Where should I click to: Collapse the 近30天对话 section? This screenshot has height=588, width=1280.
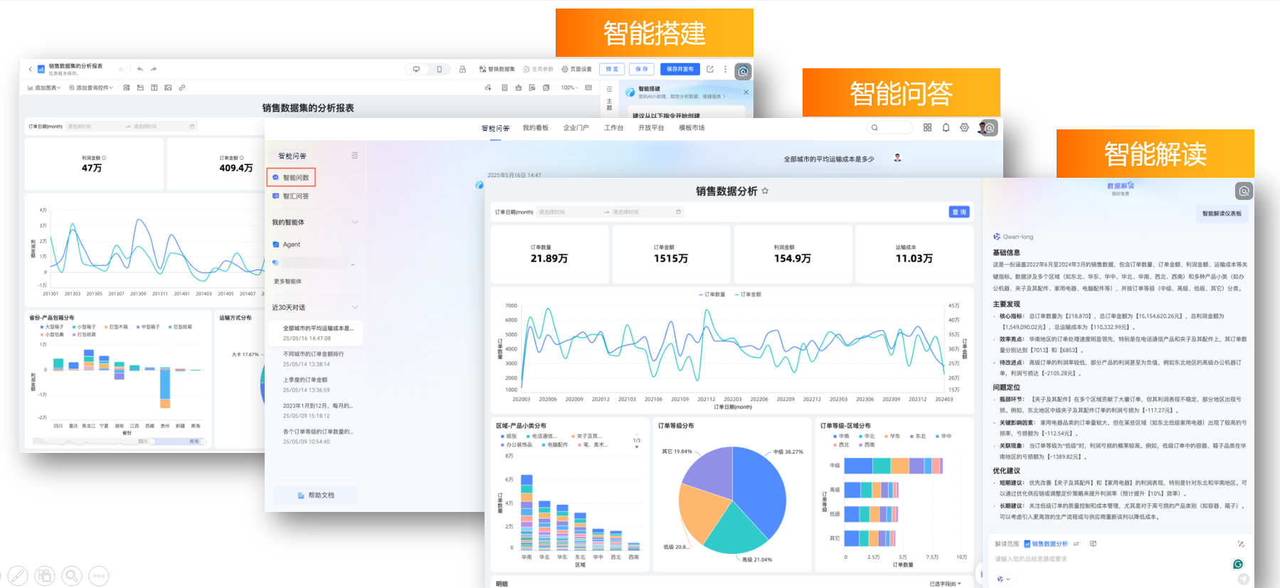[x=354, y=307]
